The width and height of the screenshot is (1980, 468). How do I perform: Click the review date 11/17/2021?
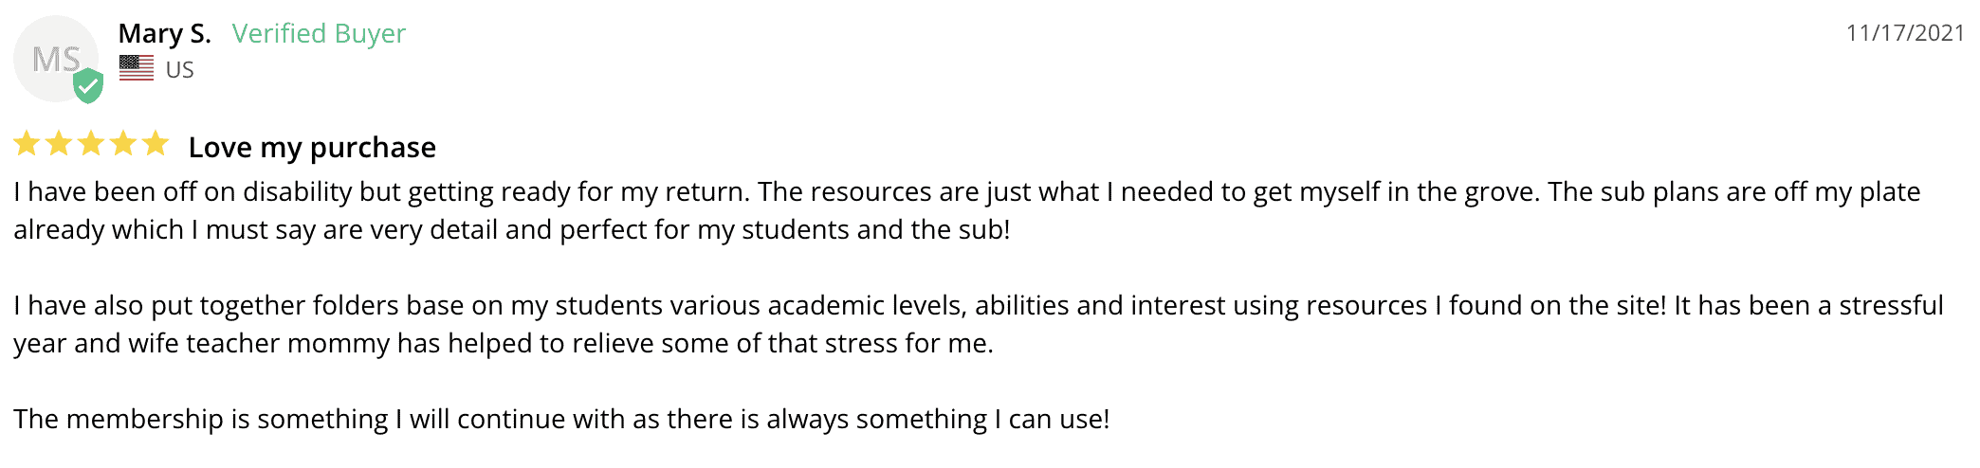[1904, 33]
